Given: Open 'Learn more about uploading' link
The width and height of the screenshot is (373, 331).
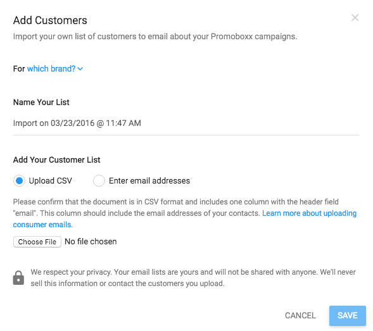Looking at the screenshot, I should (309, 213).
